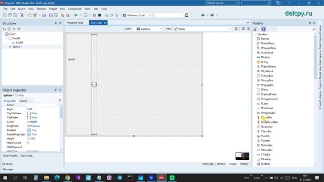324x182 pixels.
Task: Click the Run (green play) toolbar icon
Action: click(x=76, y=15)
